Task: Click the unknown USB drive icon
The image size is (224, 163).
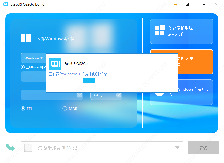Action: click(28, 148)
